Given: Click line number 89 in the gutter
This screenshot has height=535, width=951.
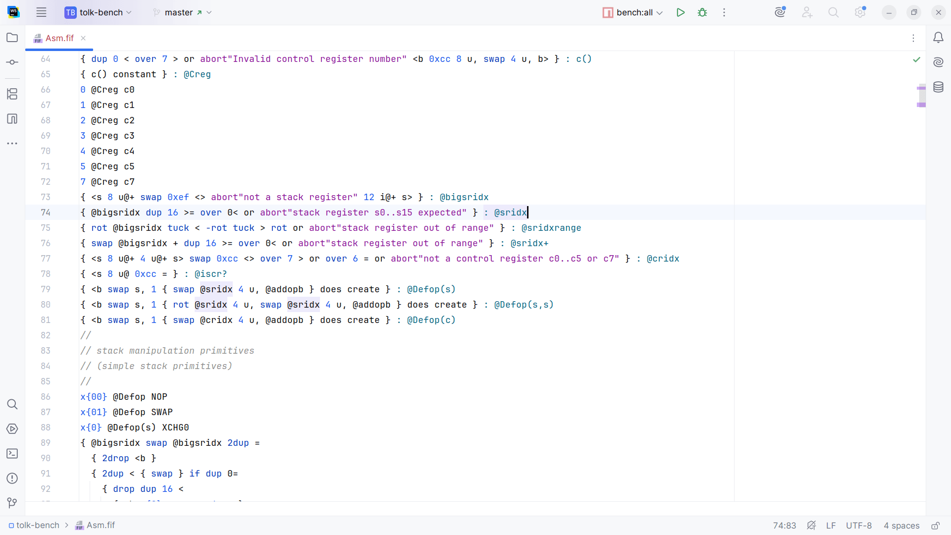Looking at the screenshot, I should pos(46,443).
